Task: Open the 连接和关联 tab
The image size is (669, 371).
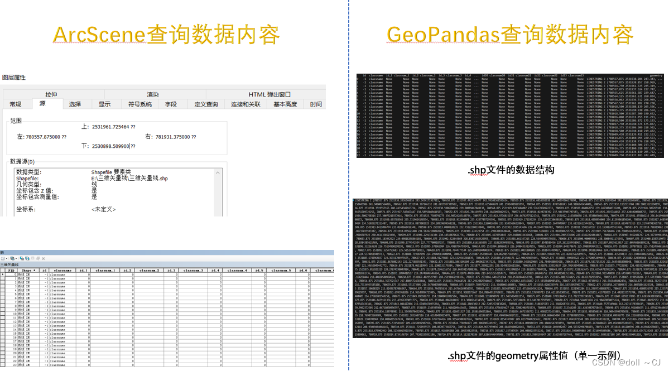Action: (x=246, y=104)
